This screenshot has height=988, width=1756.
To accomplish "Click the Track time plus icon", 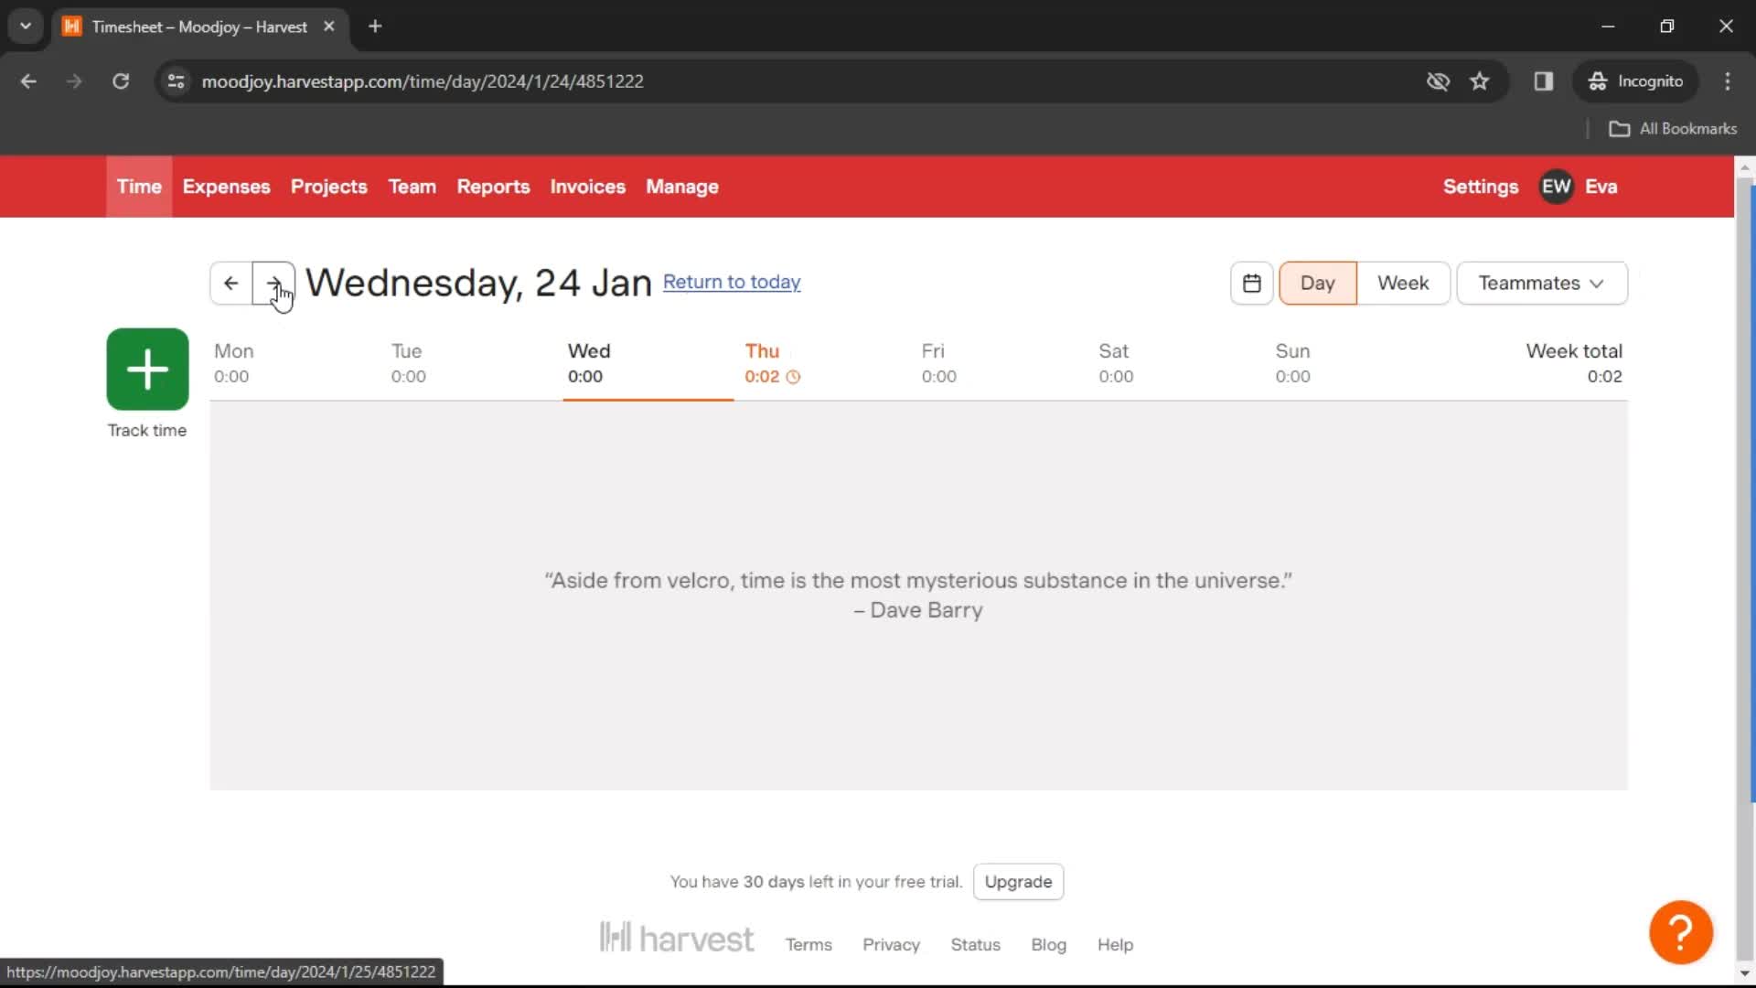I will pos(147,370).
